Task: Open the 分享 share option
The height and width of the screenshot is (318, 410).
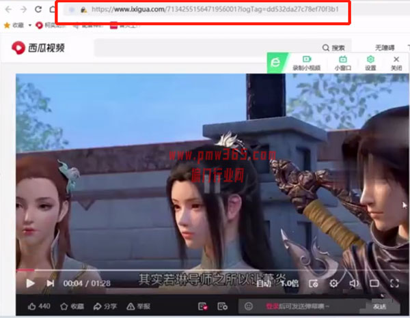Action: (105, 306)
